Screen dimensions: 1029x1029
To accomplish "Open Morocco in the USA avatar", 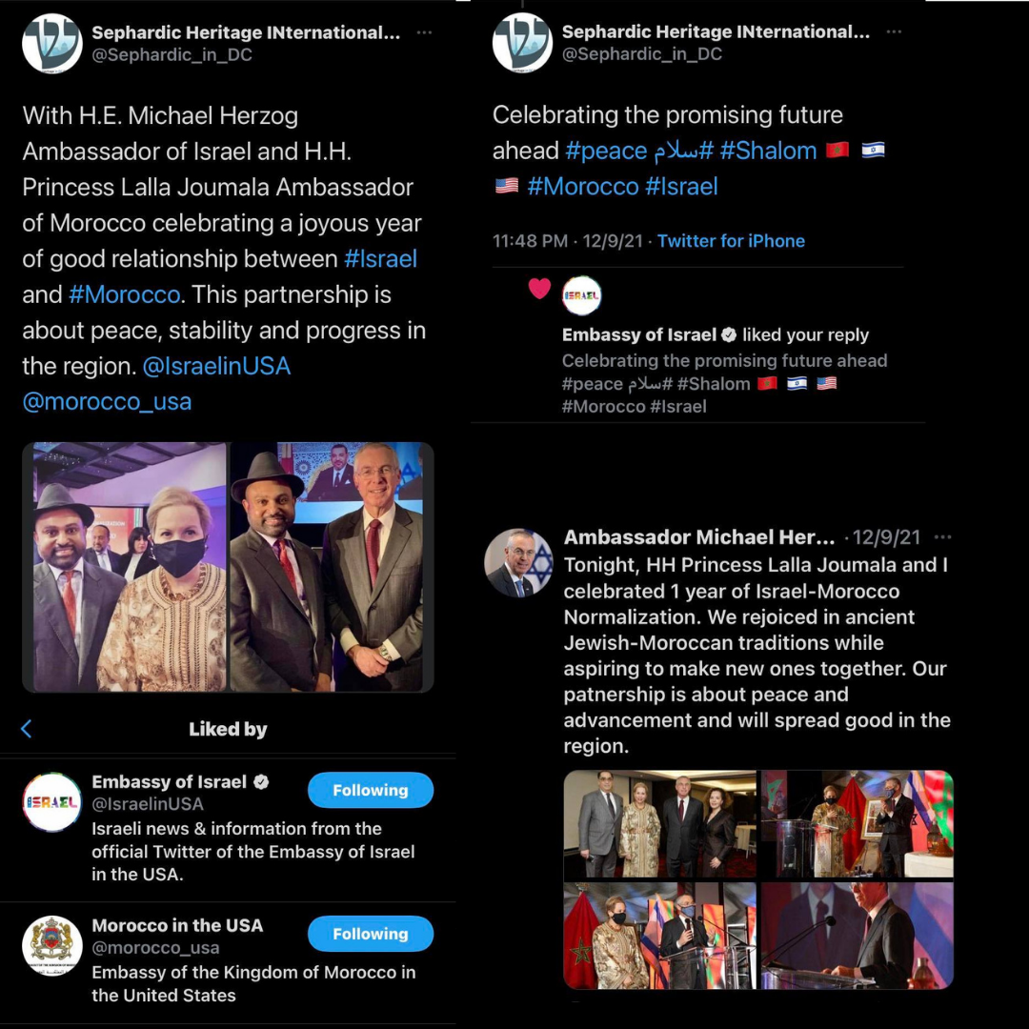I will pyautogui.click(x=51, y=946).
